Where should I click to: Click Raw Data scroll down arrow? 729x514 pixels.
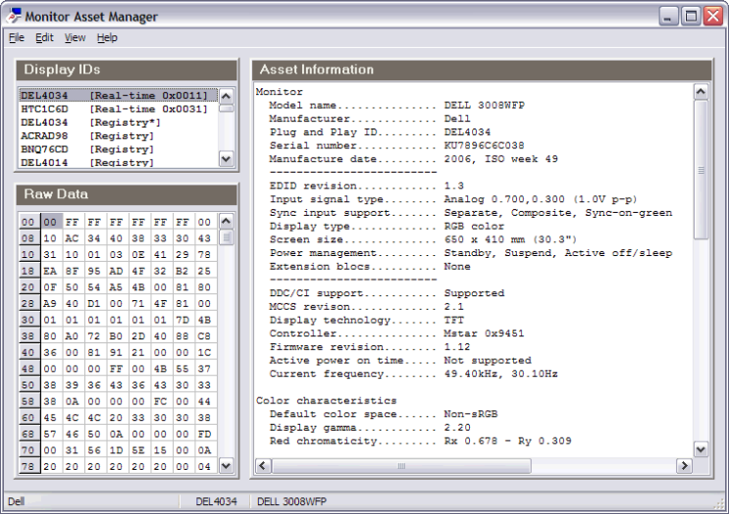click(x=227, y=465)
